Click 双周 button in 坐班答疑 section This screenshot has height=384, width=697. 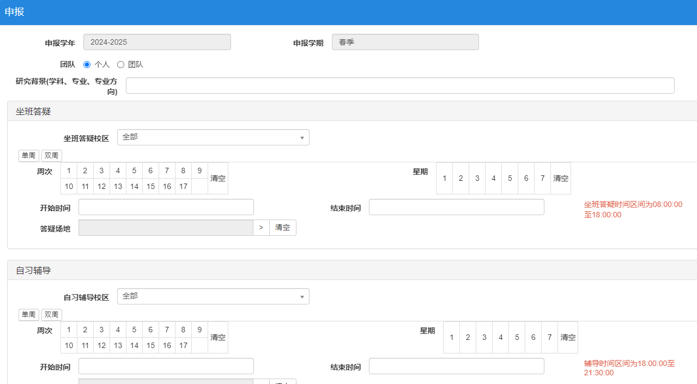pyautogui.click(x=52, y=156)
